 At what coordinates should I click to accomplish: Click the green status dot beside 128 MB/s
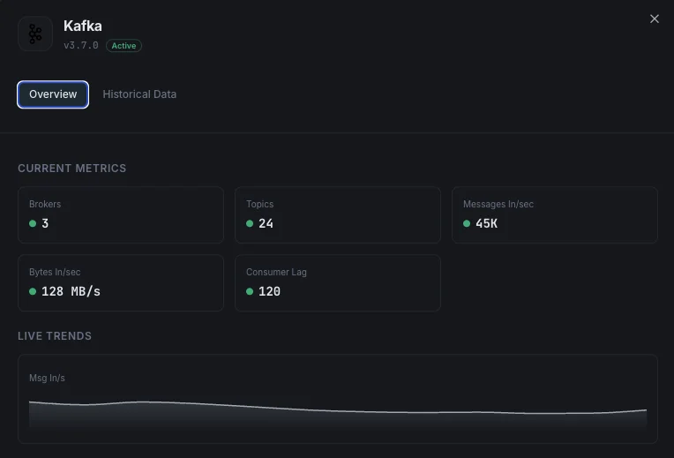pyautogui.click(x=33, y=291)
